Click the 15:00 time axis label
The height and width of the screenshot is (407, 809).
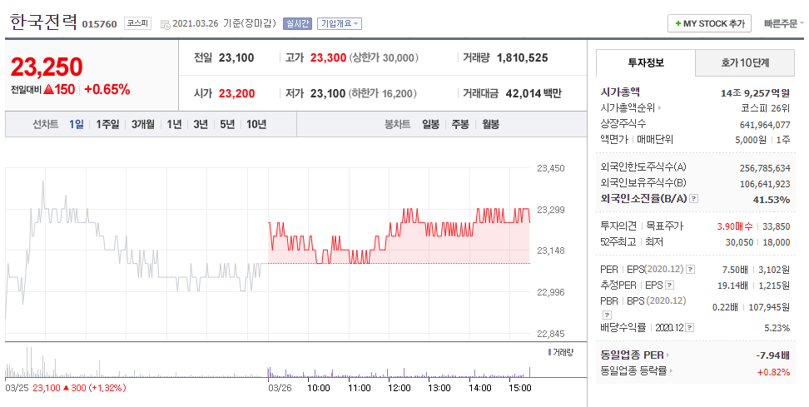[x=519, y=388]
